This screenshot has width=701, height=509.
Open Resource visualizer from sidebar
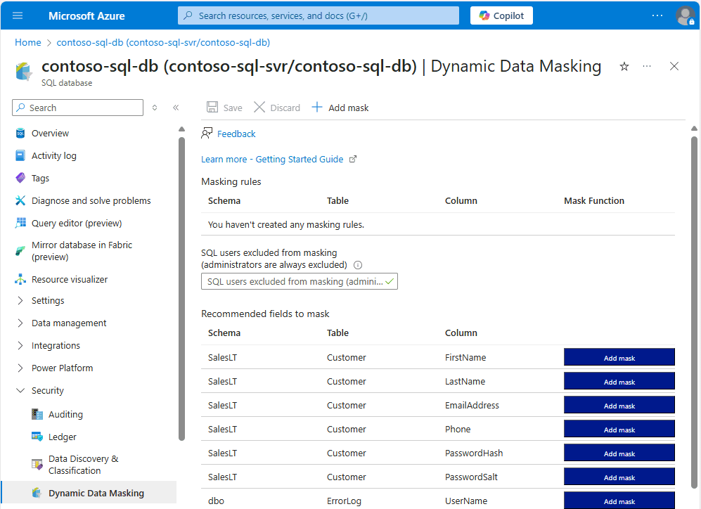(70, 279)
